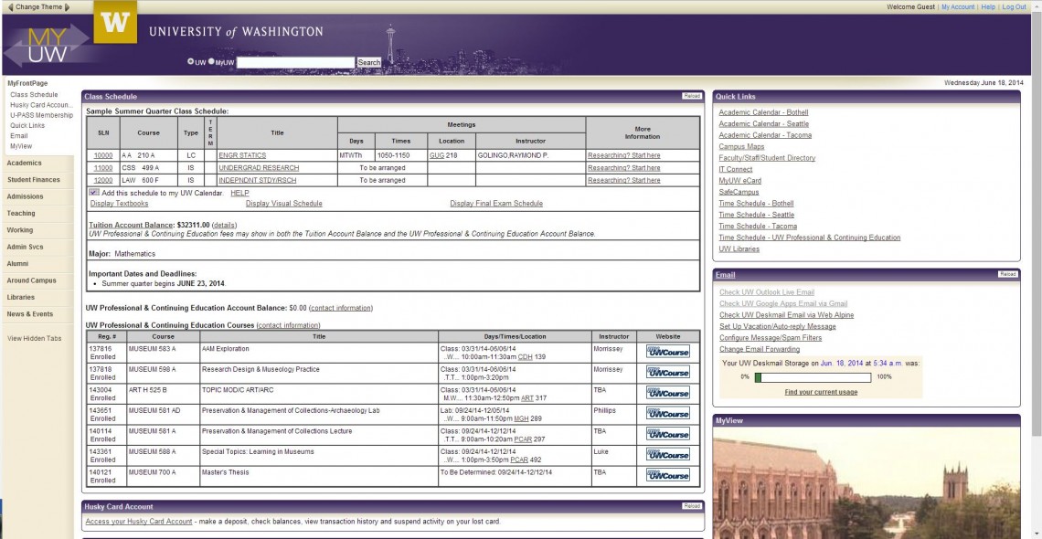1042x539 pixels.
Task: Open Display Visual Schedule link
Action: pos(283,204)
